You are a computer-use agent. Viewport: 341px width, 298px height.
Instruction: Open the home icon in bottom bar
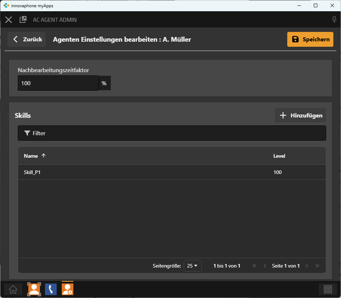(13, 289)
